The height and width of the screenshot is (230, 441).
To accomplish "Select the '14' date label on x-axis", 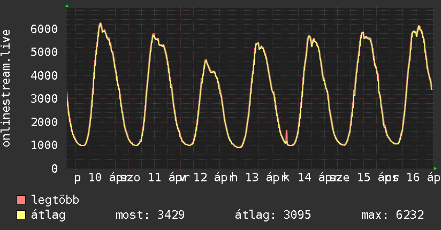I will [x=305, y=178].
